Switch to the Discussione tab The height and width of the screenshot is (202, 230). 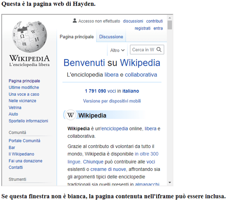point(111,37)
